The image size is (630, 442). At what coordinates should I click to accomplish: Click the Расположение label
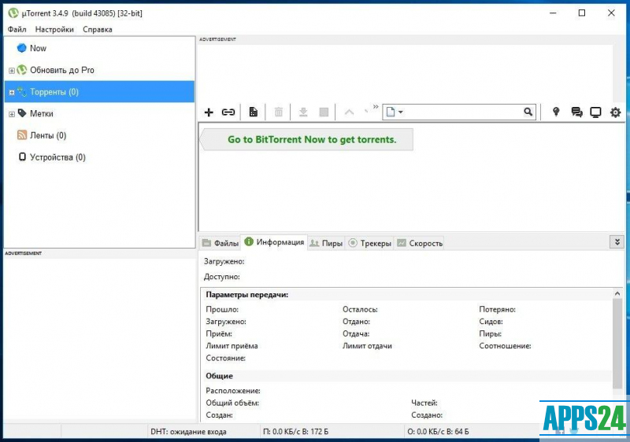pyautogui.click(x=232, y=391)
